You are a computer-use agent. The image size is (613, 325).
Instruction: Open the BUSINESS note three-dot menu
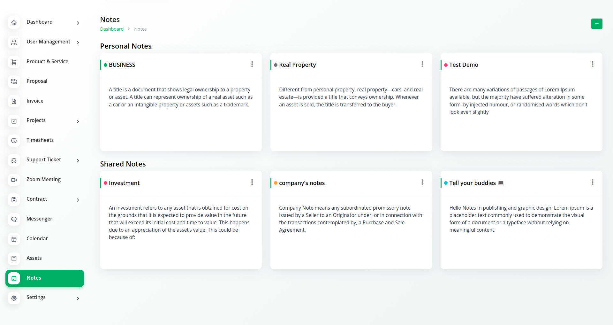252,64
